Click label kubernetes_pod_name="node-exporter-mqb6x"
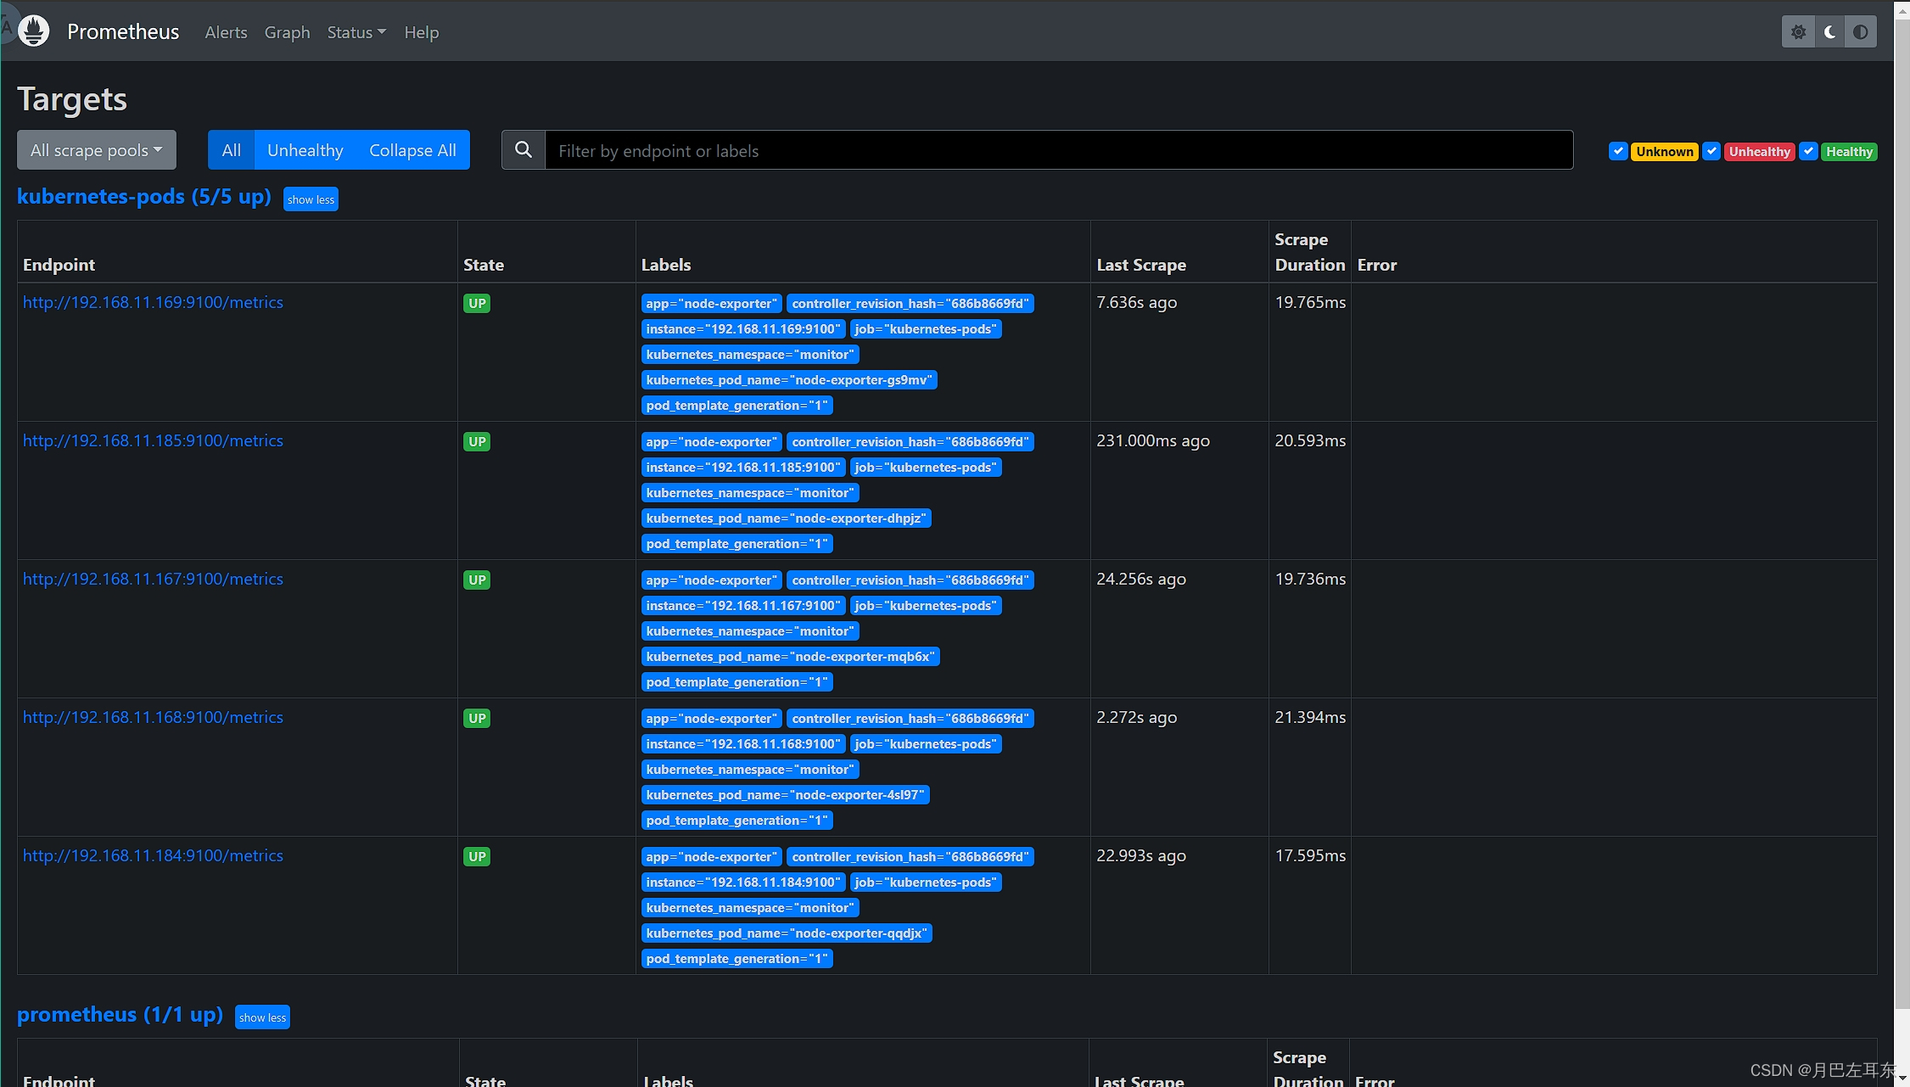Screen dimensions: 1910x1087 (790, 657)
